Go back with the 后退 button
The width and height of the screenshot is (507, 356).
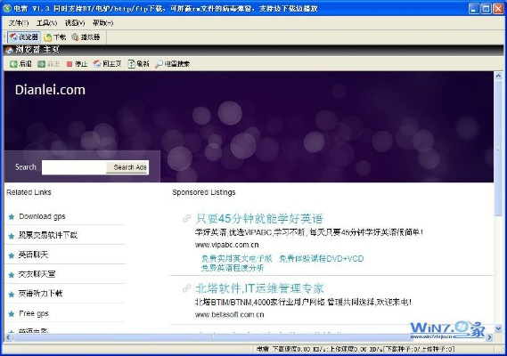(x=20, y=64)
